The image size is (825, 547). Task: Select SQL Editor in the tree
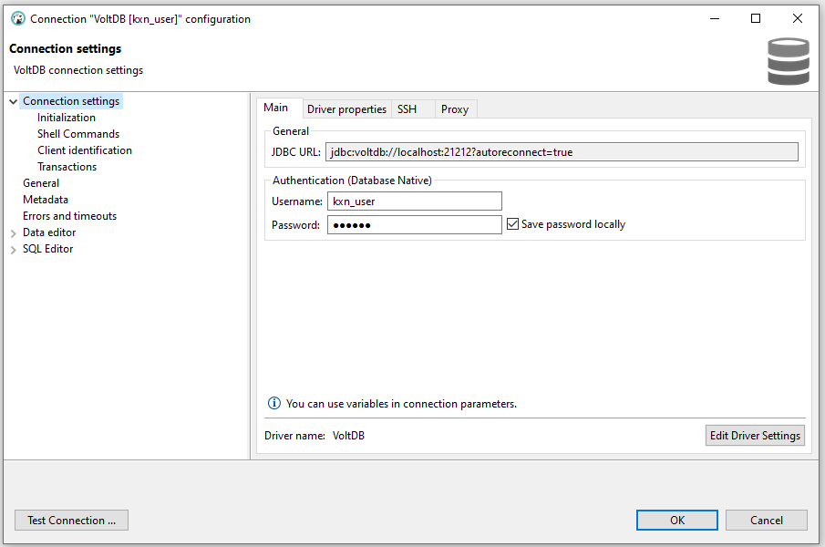[48, 249]
